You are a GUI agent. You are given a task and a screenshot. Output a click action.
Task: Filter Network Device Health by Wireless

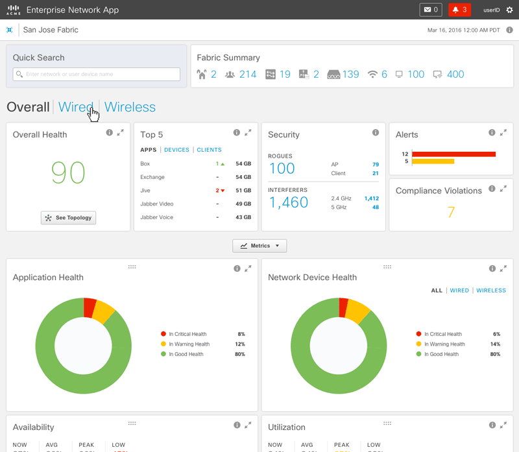(x=491, y=291)
